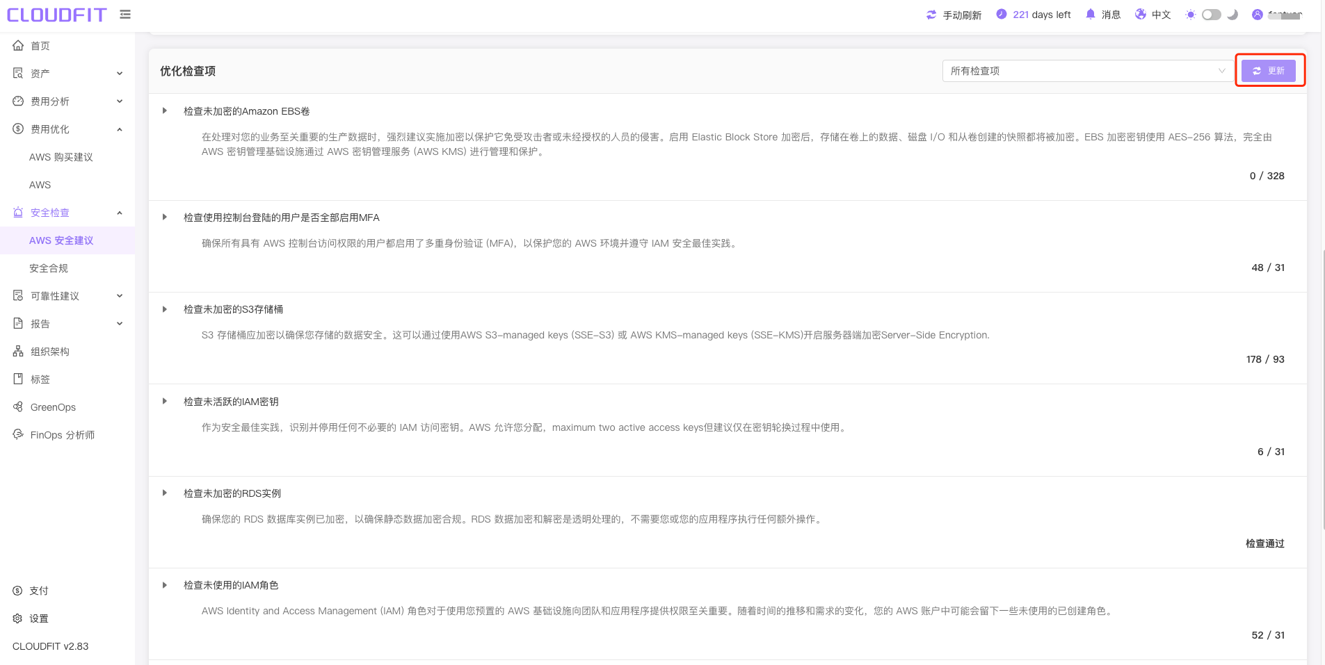
Task: Open notifications bell icon
Action: click(1091, 14)
